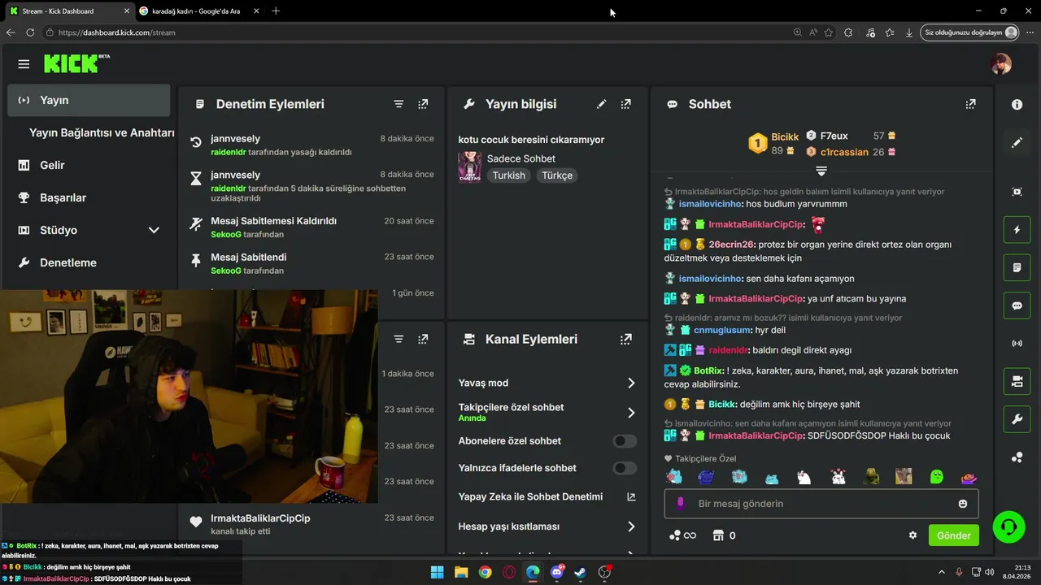Send the message with the Gönder button
Viewport: 1041px width, 585px height.
953,535
